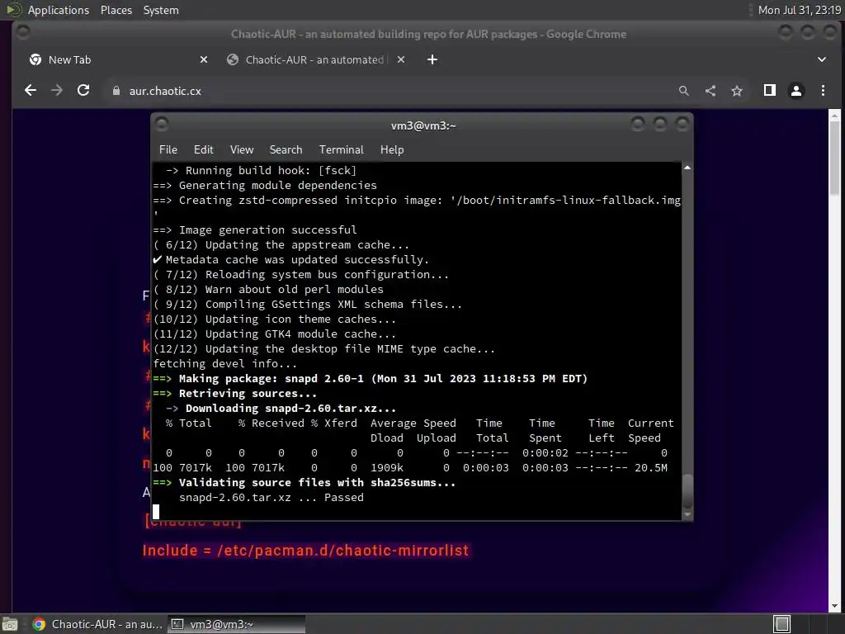Click 'snapd-2.60.tar.xz ... Passed' line
This screenshot has width=845, height=634.
271,497
